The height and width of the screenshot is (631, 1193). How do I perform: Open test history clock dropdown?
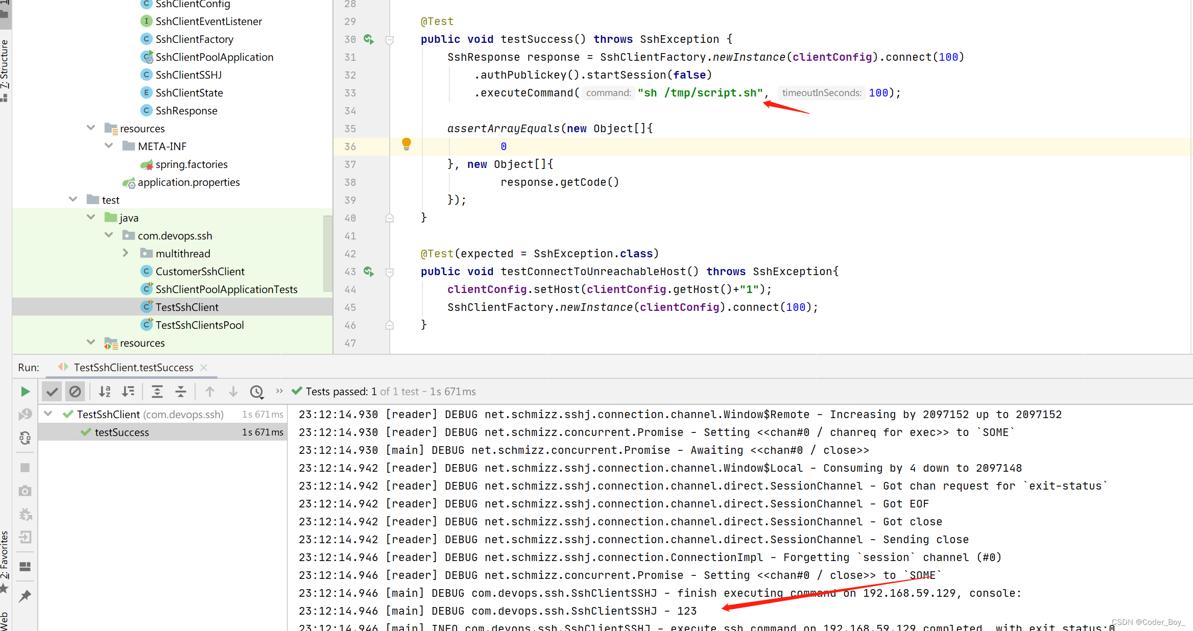[x=257, y=392]
